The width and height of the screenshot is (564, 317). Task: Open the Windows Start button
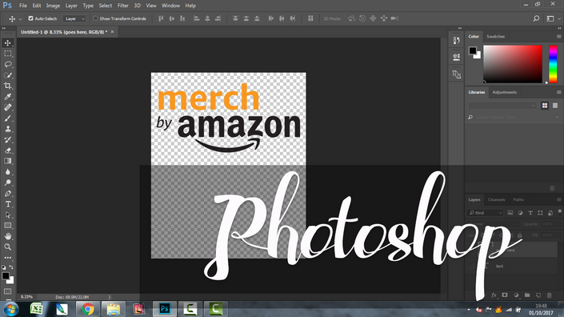pyautogui.click(x=10, y=309)
